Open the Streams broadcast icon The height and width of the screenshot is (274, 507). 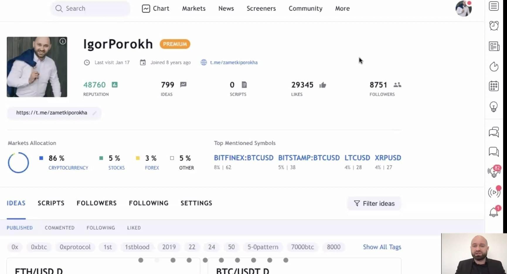pyautogui.click(x=494, y=192)
